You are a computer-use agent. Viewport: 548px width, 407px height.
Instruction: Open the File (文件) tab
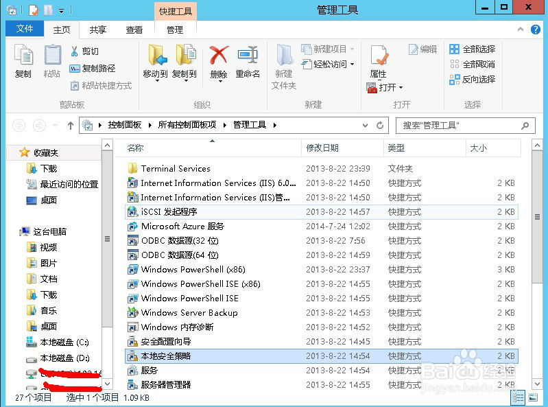(25, 29)
